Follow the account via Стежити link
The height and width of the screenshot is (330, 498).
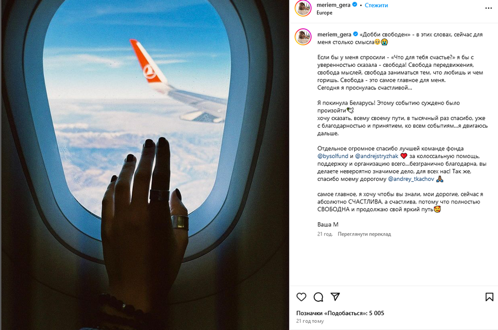tap(376, 5)
